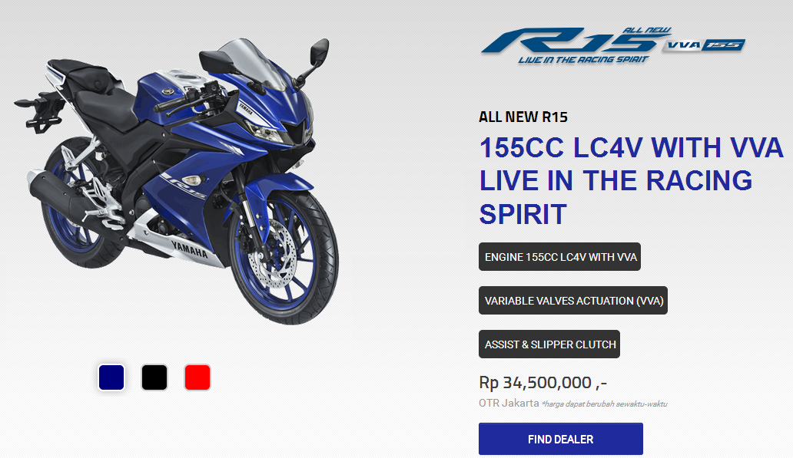The image size is (793, 458).
Task: Open Engine 155CC LC4V with VVA feature
Action: [x=560, y=257]
